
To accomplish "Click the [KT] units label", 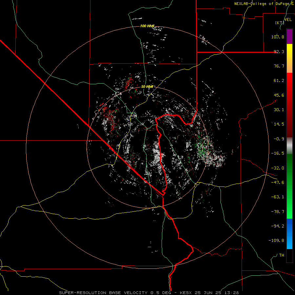I will (280, 23).
